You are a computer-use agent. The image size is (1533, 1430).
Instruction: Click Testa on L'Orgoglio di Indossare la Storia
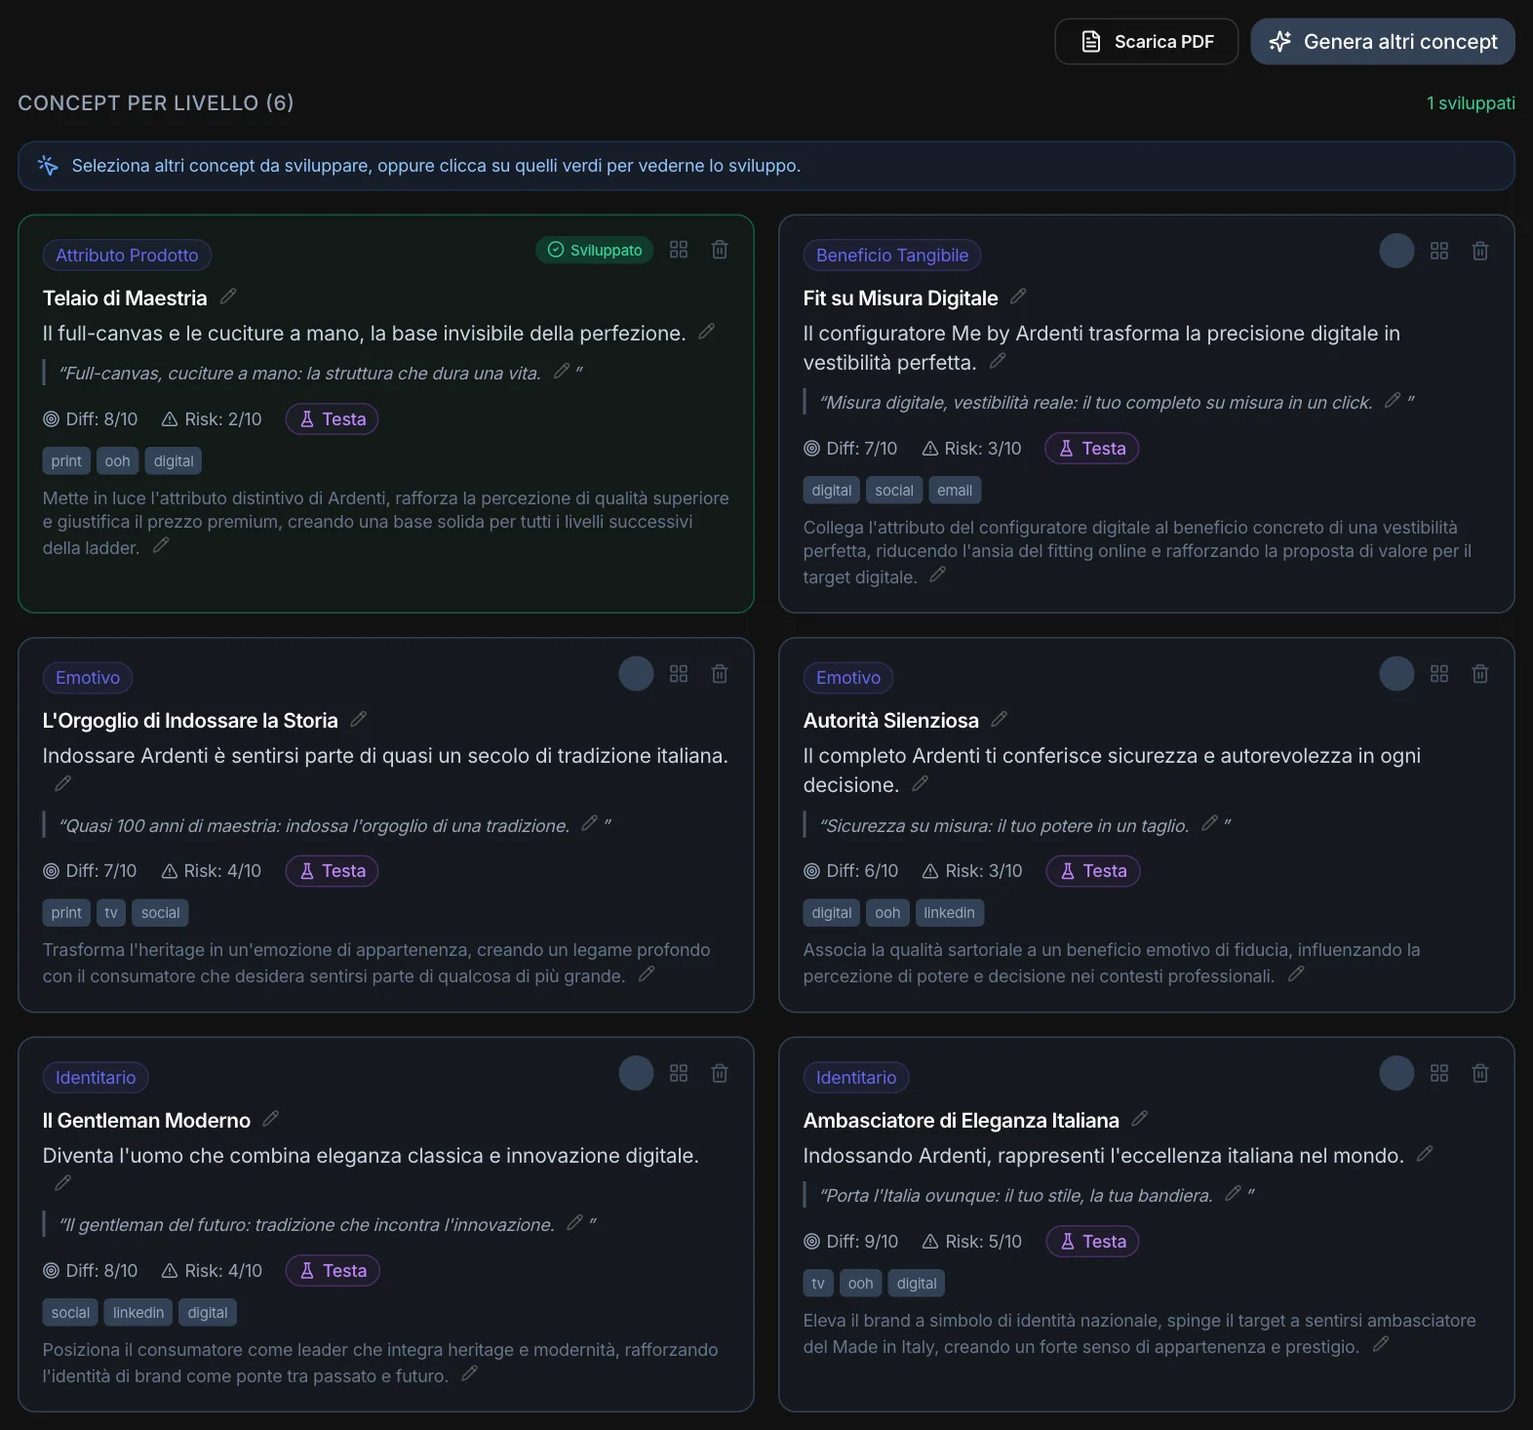(x=332, y=871)
